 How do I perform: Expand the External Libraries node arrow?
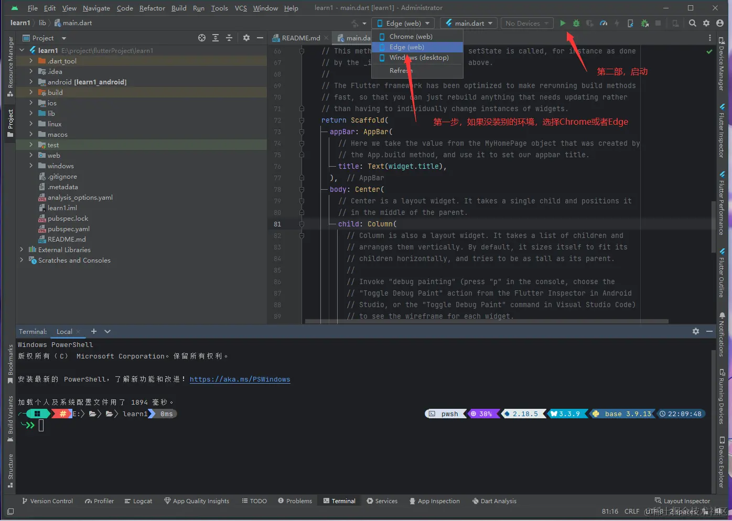click(21, 249)
